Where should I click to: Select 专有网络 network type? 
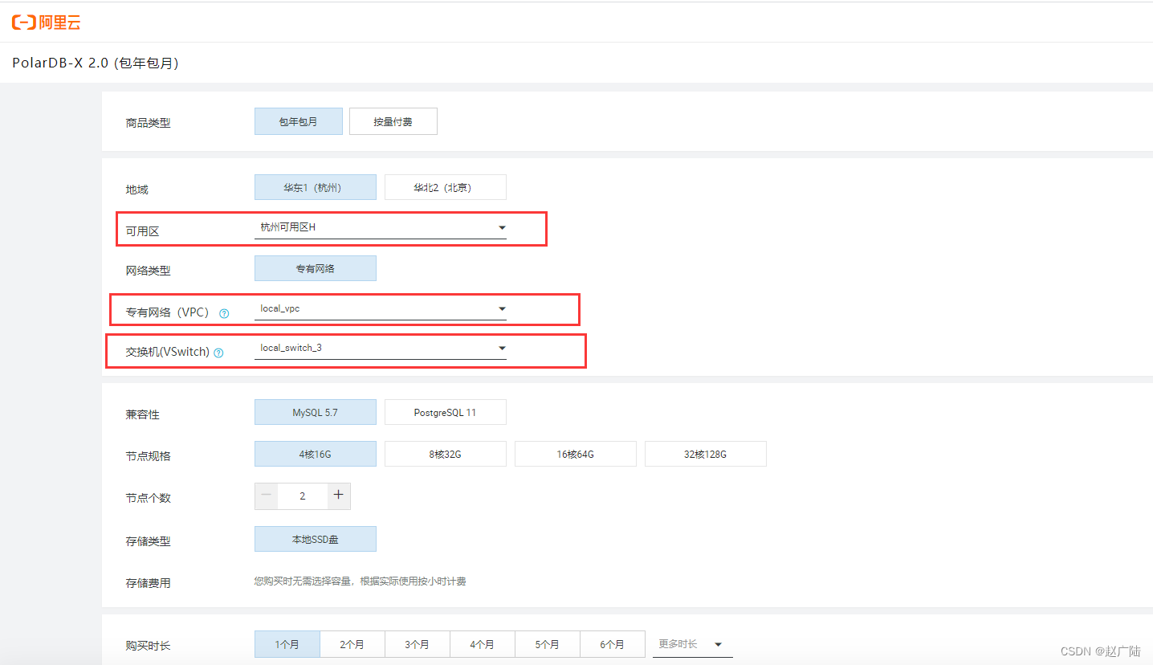[x=316, y=268]
